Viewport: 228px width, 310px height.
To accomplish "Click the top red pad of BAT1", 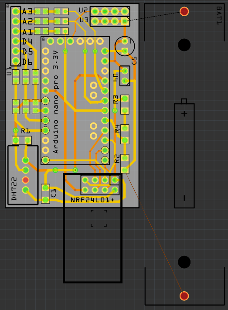I will (184, 11).
